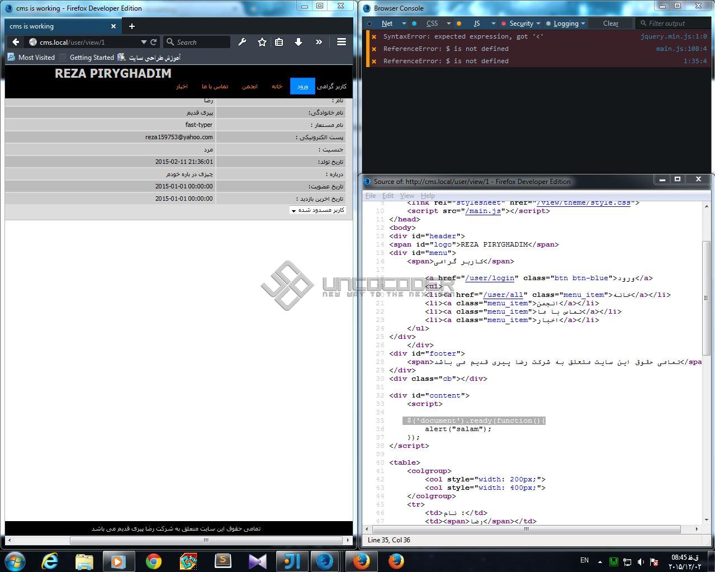Viewport: 715px width, 572px height.
Task: Switch to Firefox Developer Edition taskbar icon
Action: (x=325, y=561)
